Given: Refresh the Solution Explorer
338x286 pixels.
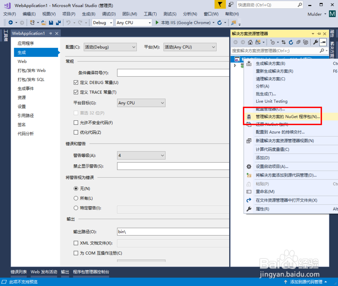Looking at the screenshot, I should (x=291, y=42).
